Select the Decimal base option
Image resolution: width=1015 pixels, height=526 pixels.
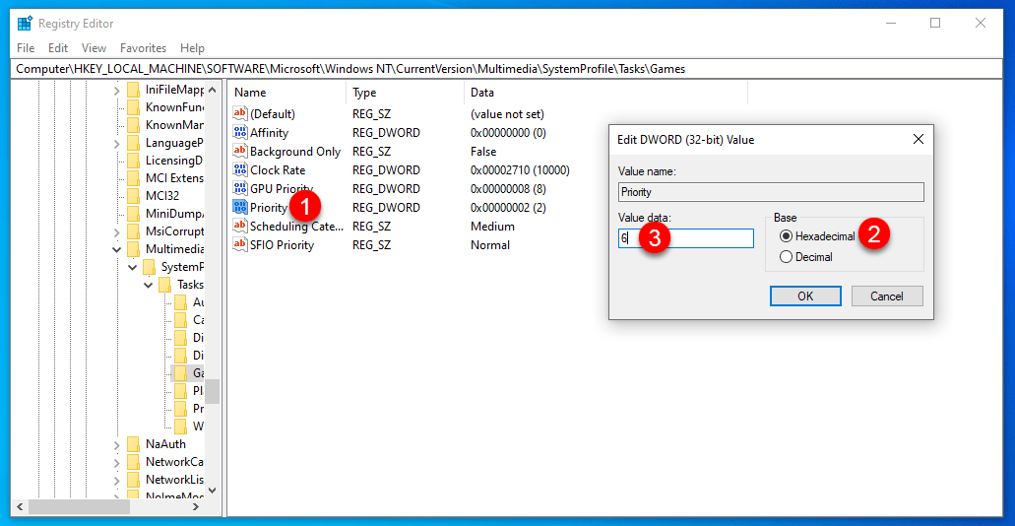(806, 257)
